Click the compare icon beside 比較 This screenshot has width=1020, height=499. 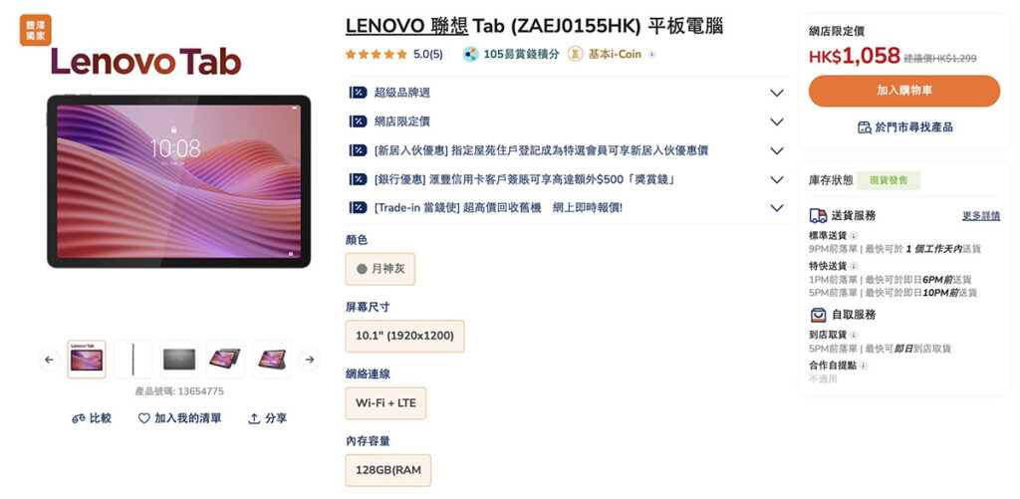78,419
